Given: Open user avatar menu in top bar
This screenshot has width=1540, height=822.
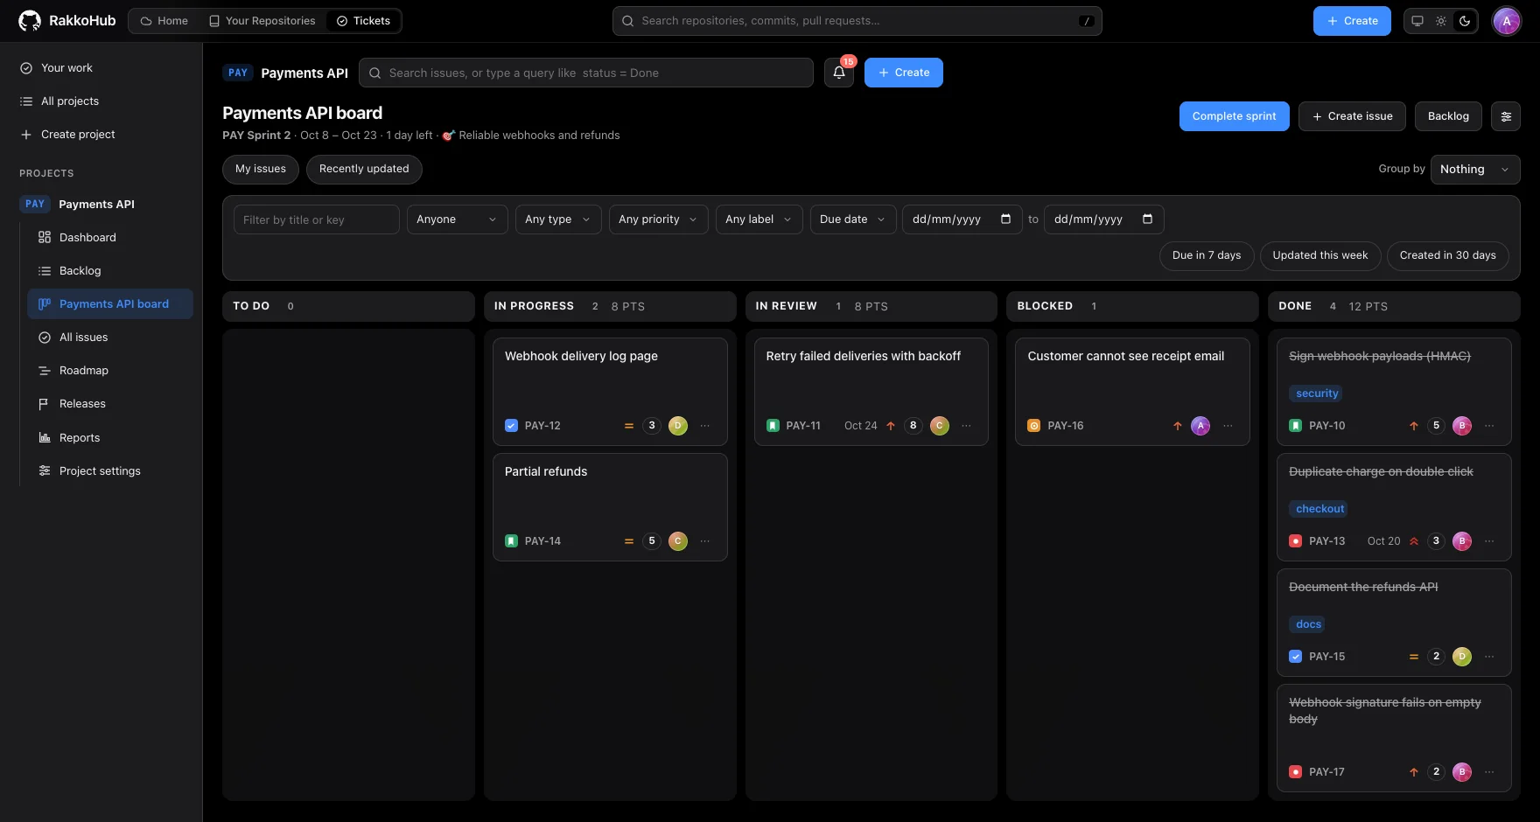Looking at the screenshot, I should click(x=1507, y=21).
